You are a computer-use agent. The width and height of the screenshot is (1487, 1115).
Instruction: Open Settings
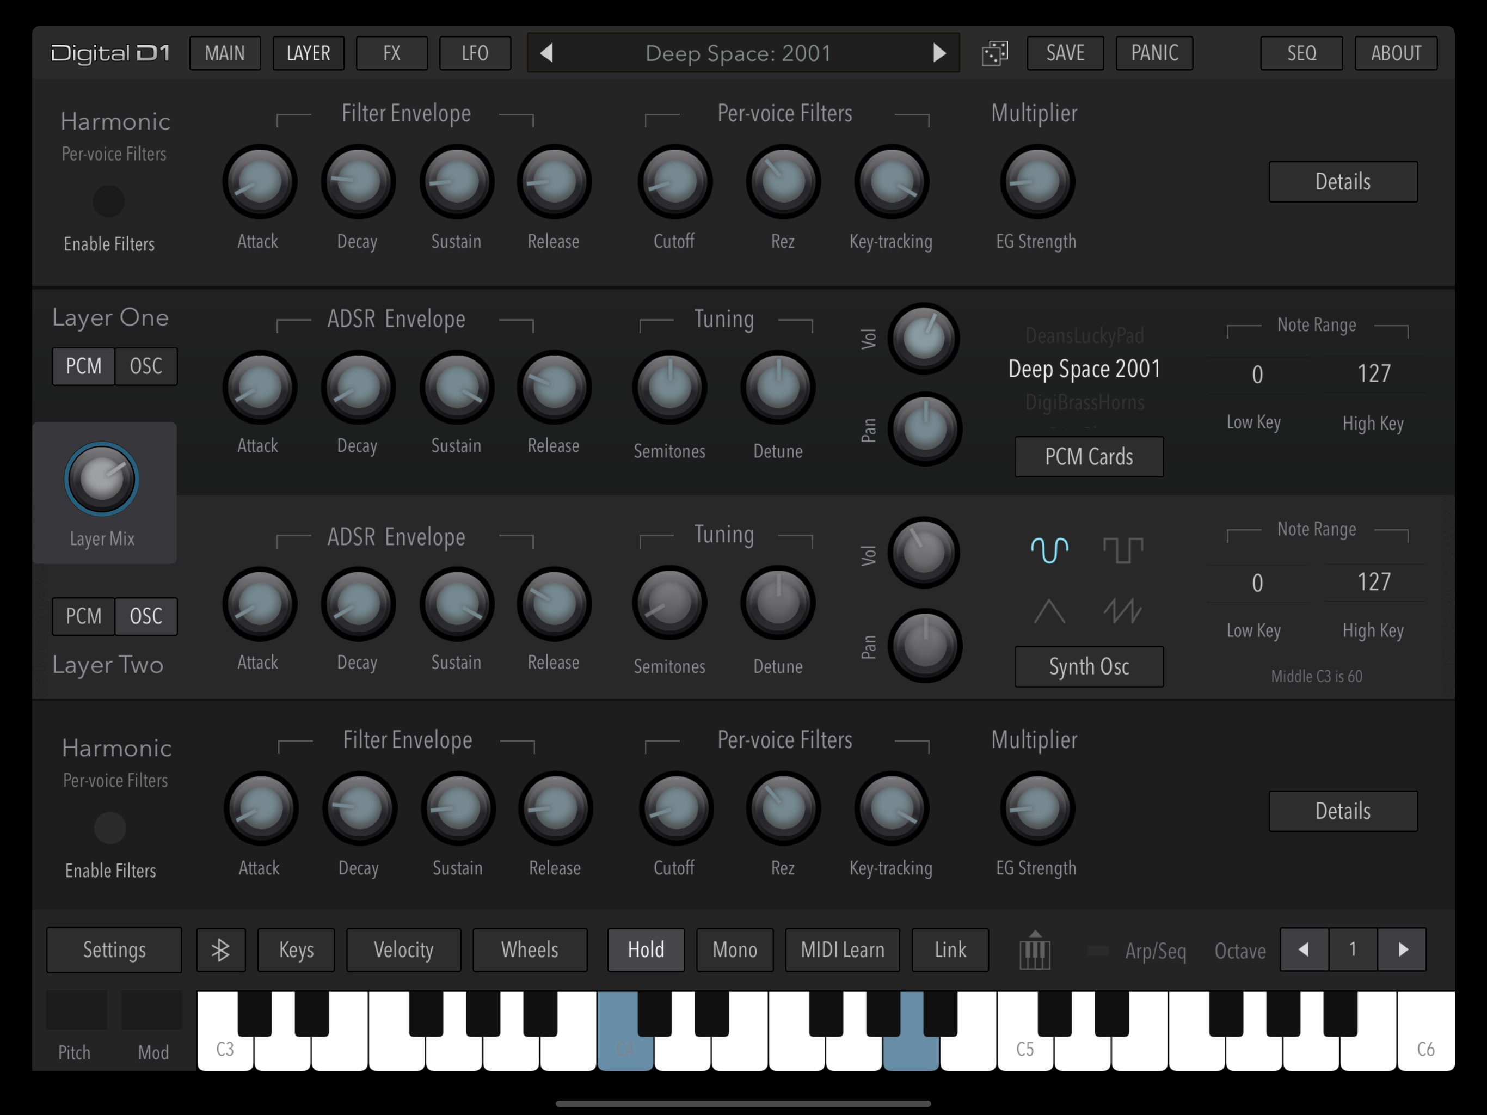click(x=114, y=949)
